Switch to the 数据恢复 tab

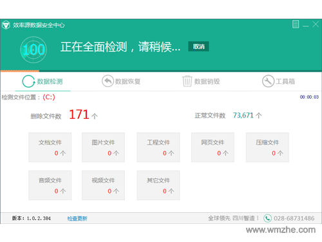click(121, 81)
